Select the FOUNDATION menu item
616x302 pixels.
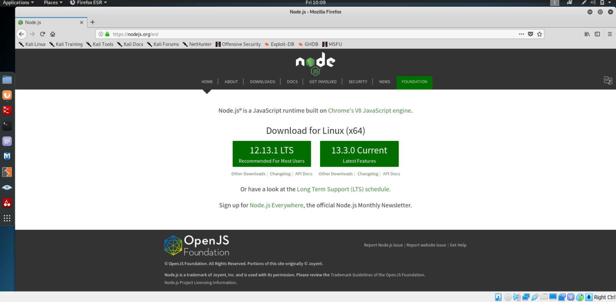414,82
